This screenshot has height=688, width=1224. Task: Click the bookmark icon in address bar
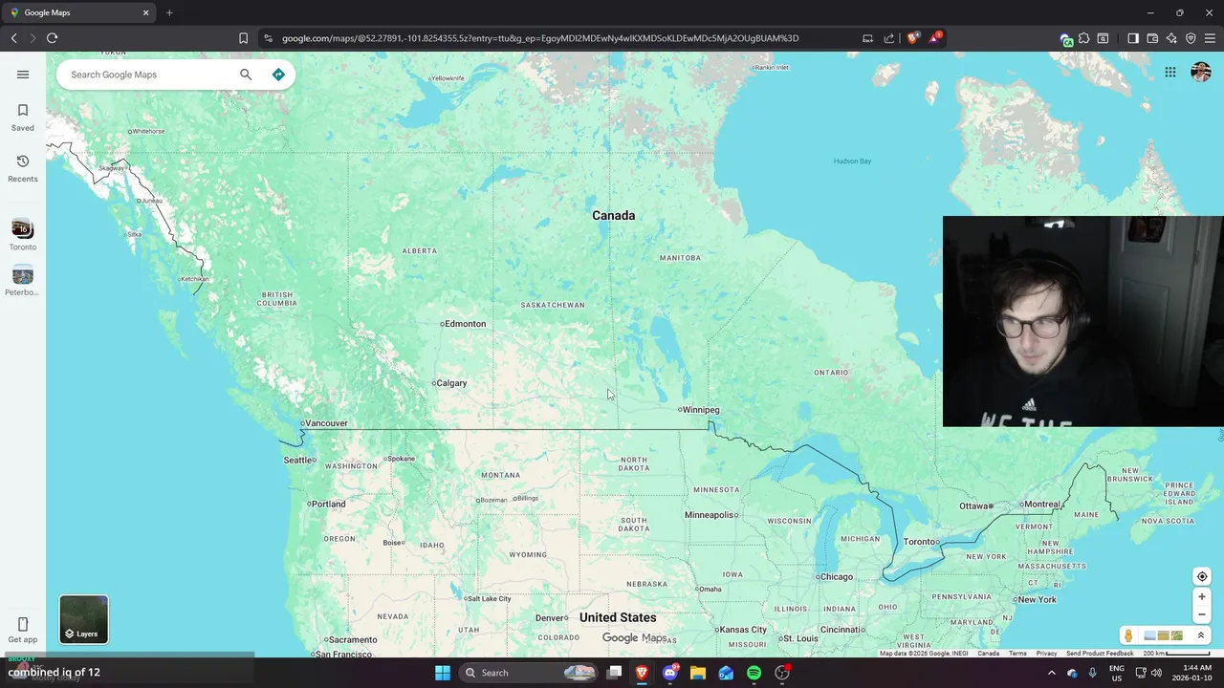coord(243,38)
